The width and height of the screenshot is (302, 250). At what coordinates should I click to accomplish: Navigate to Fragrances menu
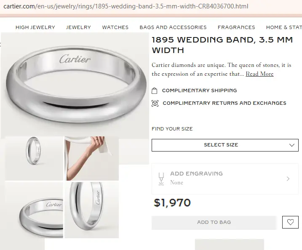(236, 27)
